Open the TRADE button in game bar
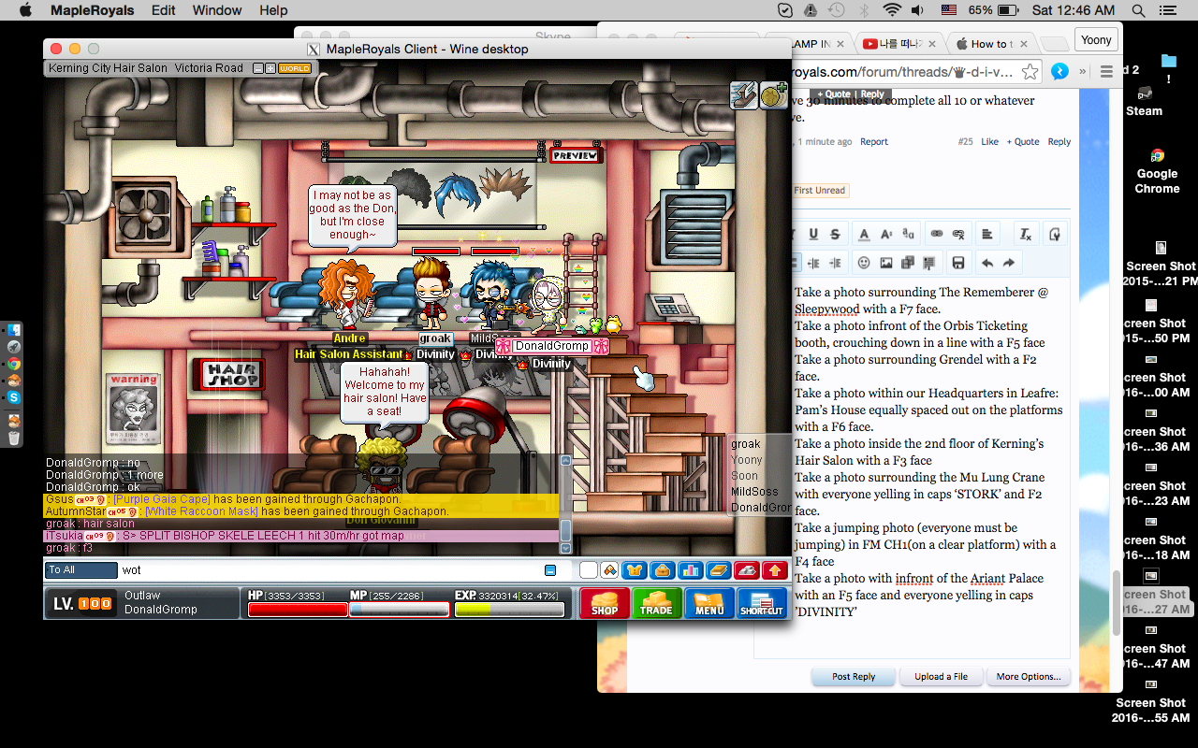Image resolution: width=1198 pixels, height=748 pixels. pyautogui.click(x=656, y=603)
